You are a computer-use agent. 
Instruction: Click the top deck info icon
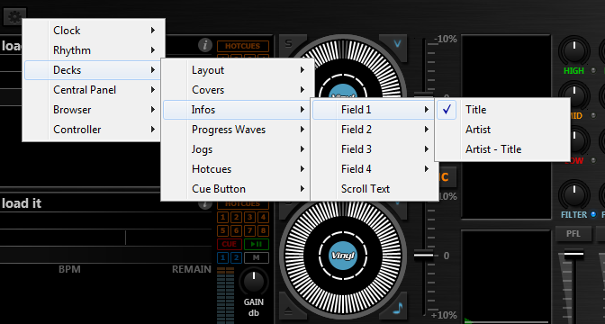tap(205, 45)
